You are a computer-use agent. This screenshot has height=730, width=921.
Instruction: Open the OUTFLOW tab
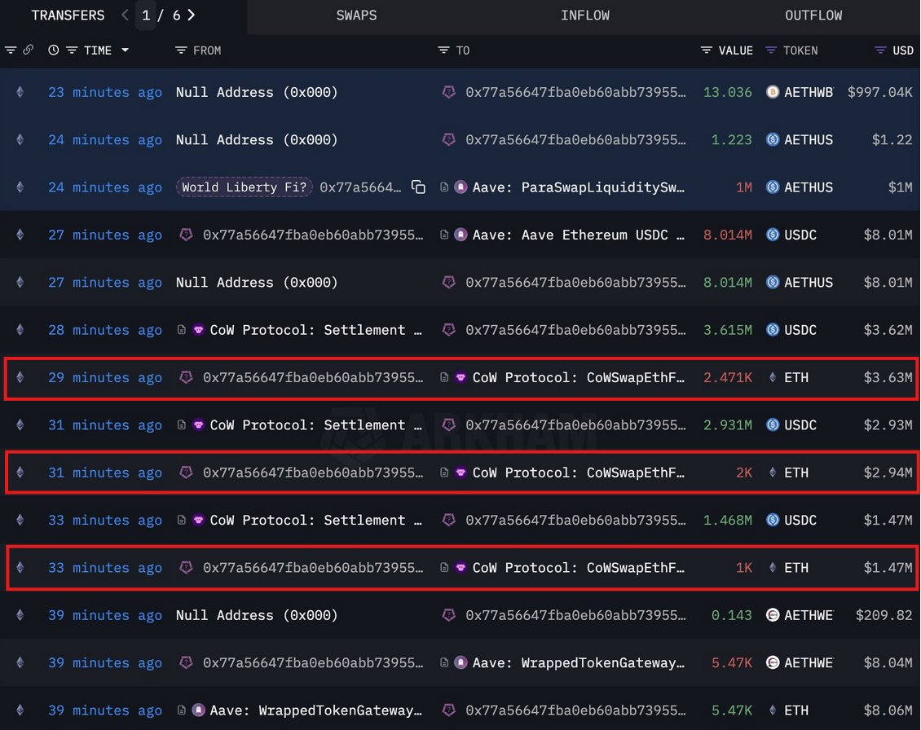pyautogui.click(x=813, y=15)
